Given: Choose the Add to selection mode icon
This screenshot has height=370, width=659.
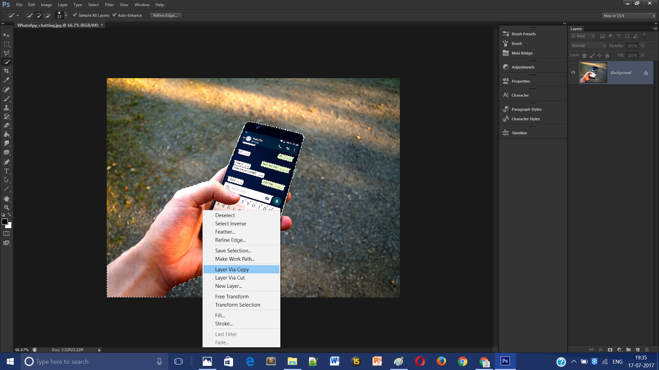Looking at the screenshot, I should [38, 16].
